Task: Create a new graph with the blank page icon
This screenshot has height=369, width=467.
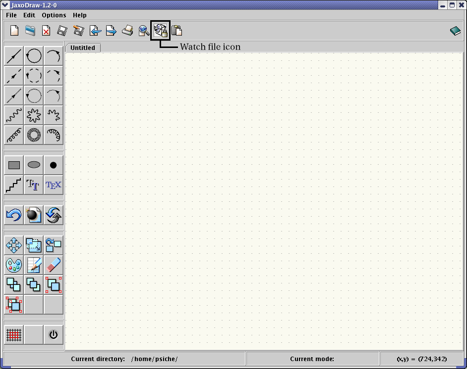Action: click(14, 31)
